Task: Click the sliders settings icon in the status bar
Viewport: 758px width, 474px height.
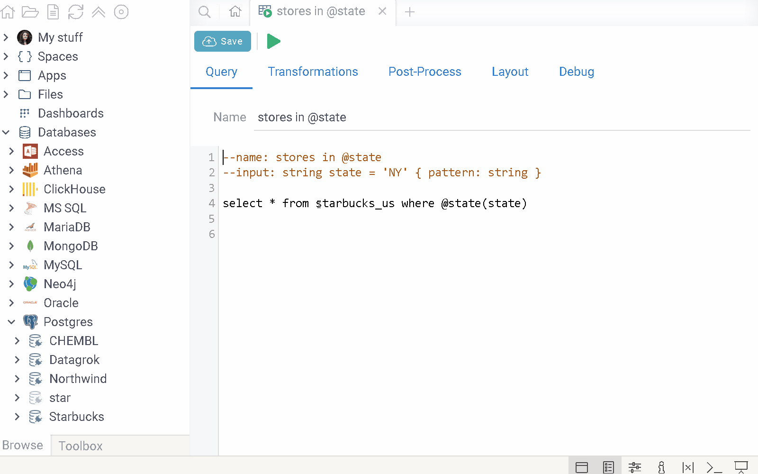Action: tap(634, 467)
